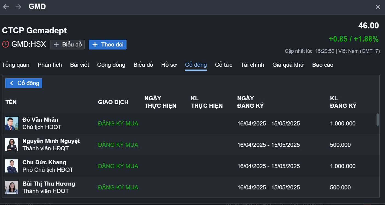Screen dimensions: 385x205
Task: Click the clock icon beside GMD:HSX
Action: coord(5,44)
